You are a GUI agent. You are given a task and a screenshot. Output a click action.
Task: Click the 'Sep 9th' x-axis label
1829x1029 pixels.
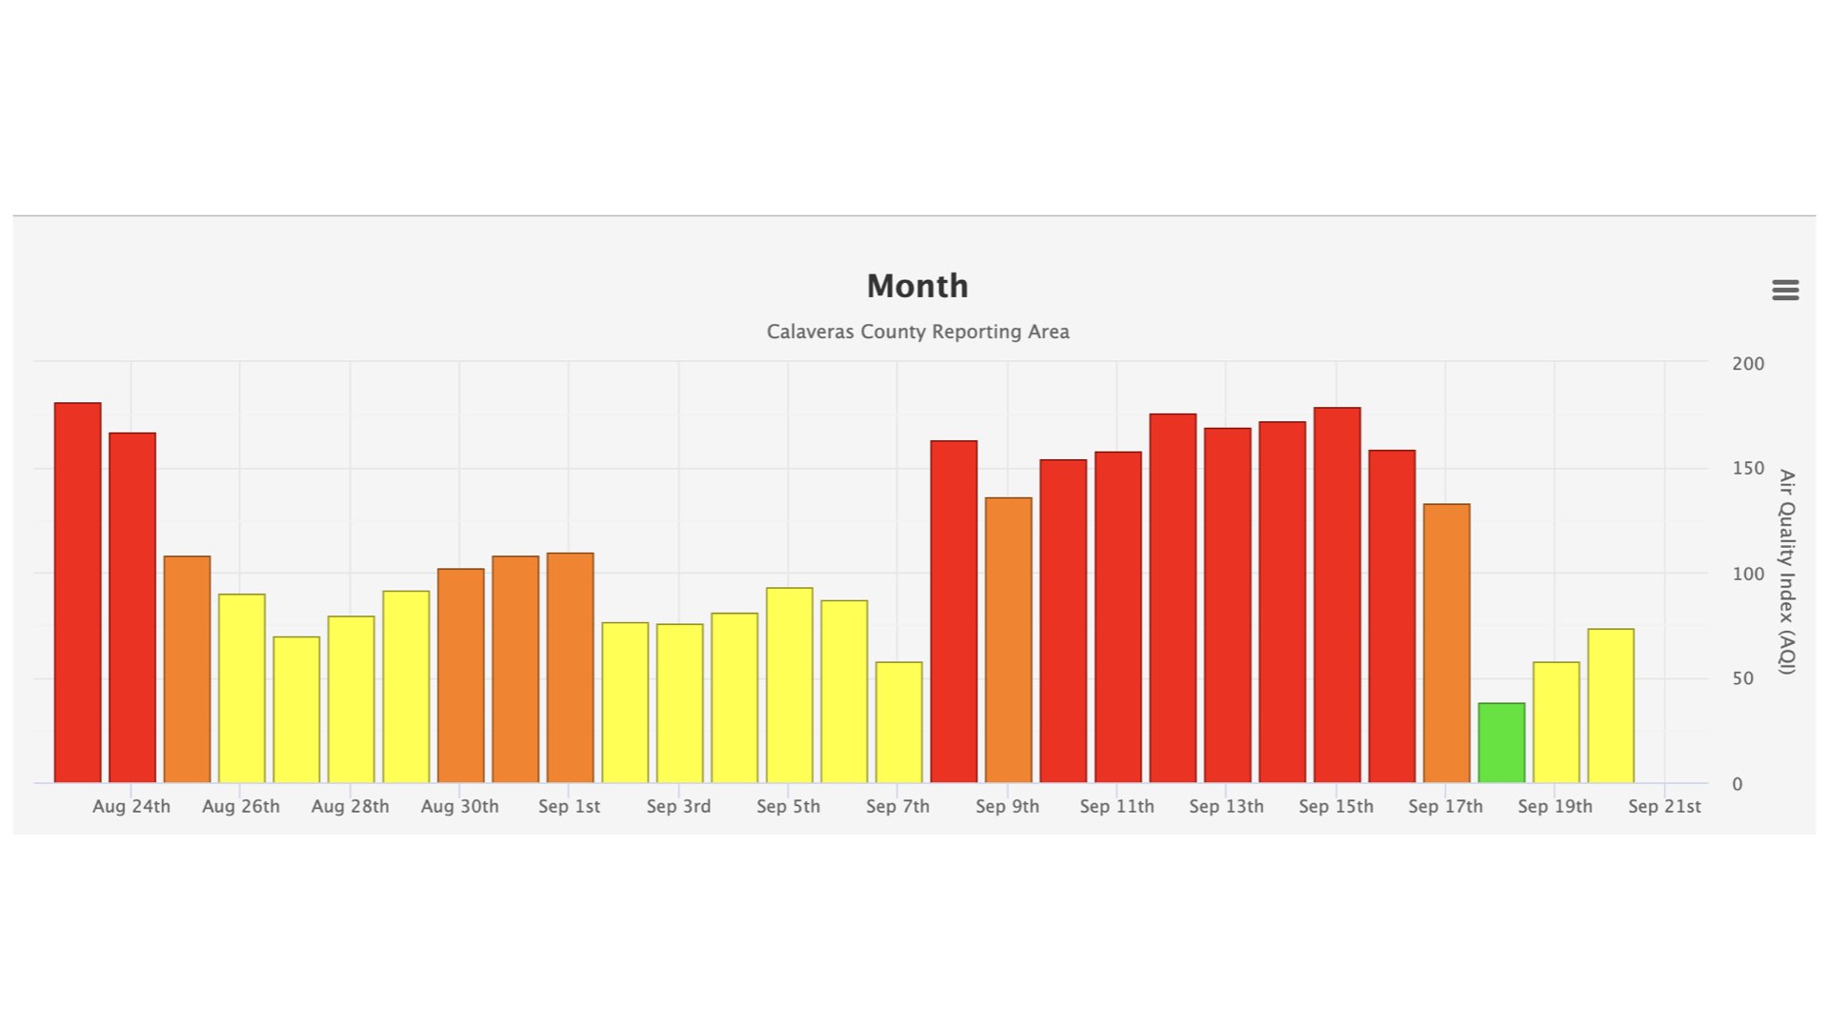pos(1008,806)
